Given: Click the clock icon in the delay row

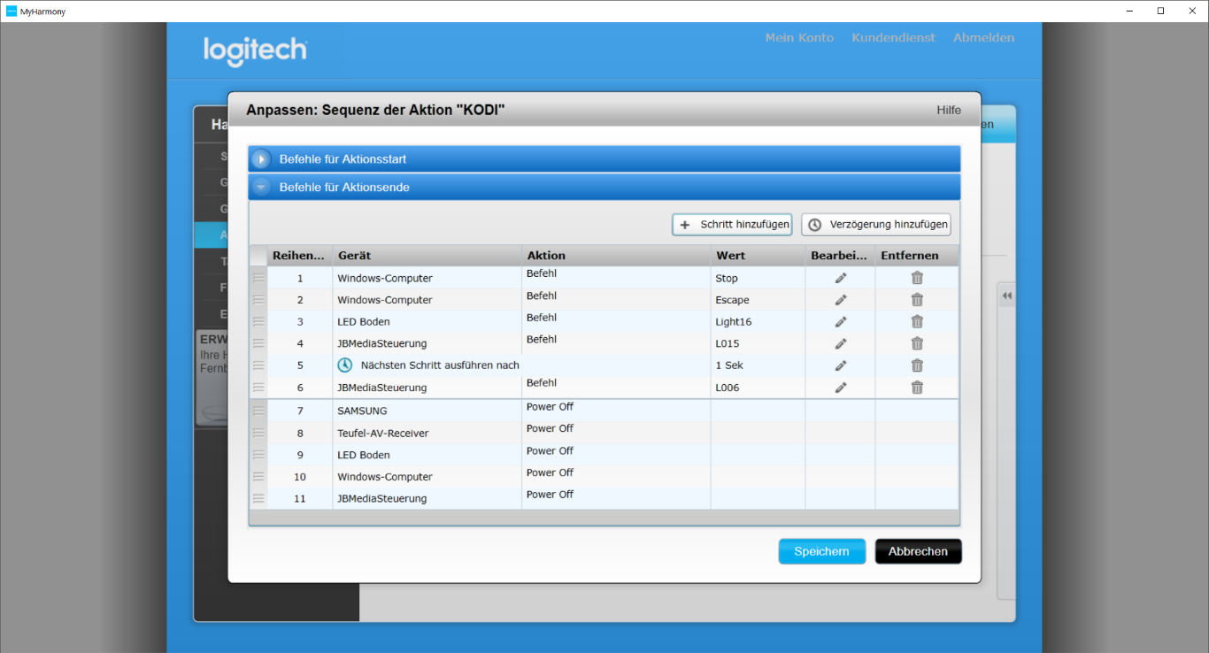Looking at the screenshot, I should 345,365.
